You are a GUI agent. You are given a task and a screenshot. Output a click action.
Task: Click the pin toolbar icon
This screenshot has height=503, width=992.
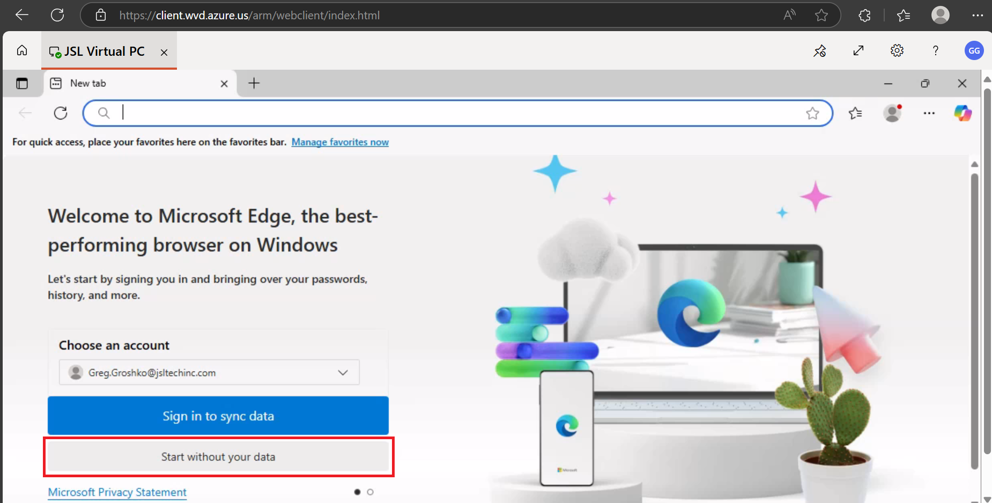pos(820,51)
